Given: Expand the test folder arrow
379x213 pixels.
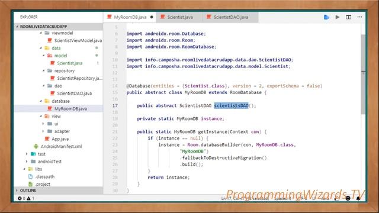Looking at the screenshot, I should click(x=27, y=154).
